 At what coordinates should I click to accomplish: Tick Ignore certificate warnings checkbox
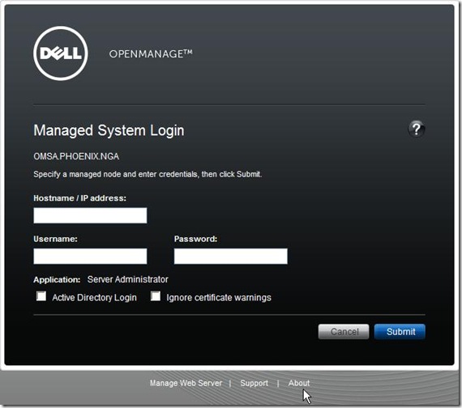coord(156,295)
